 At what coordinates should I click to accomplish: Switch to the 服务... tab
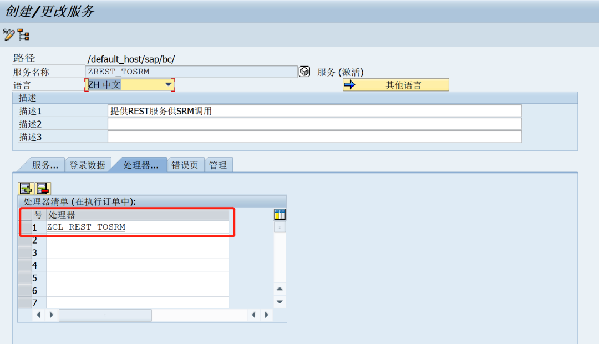tap(44, 165)
